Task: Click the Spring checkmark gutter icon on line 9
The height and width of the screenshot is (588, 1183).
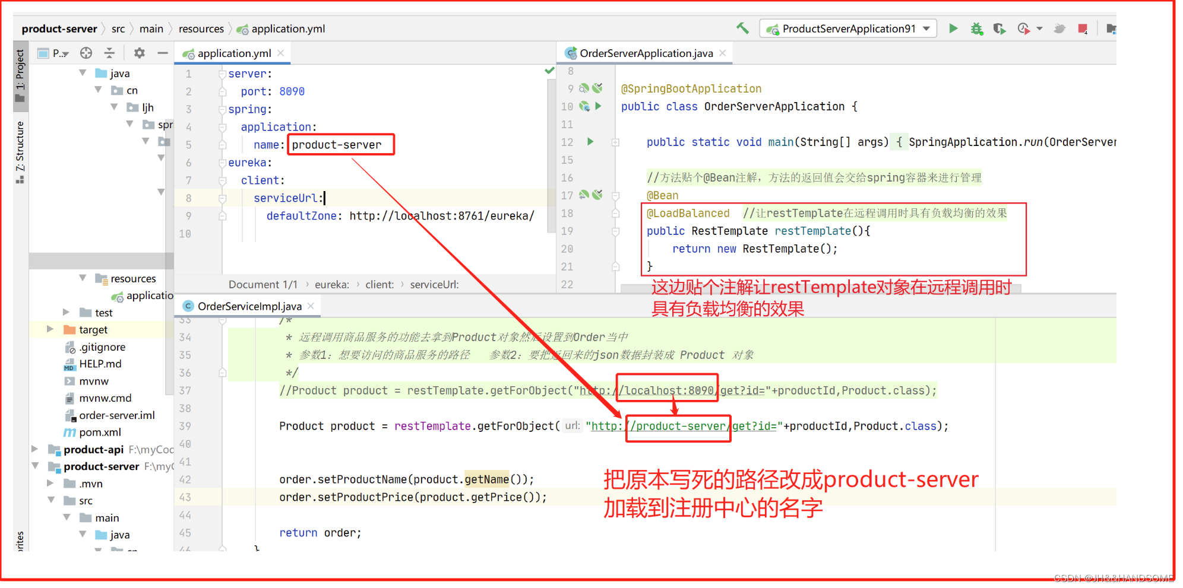Action: pyautogui.click(x=597, y=88)
